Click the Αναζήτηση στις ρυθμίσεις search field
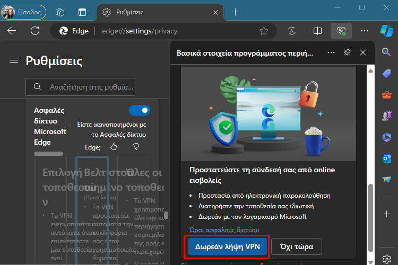This screenshot has width=398, height=265. coord(80,87)
